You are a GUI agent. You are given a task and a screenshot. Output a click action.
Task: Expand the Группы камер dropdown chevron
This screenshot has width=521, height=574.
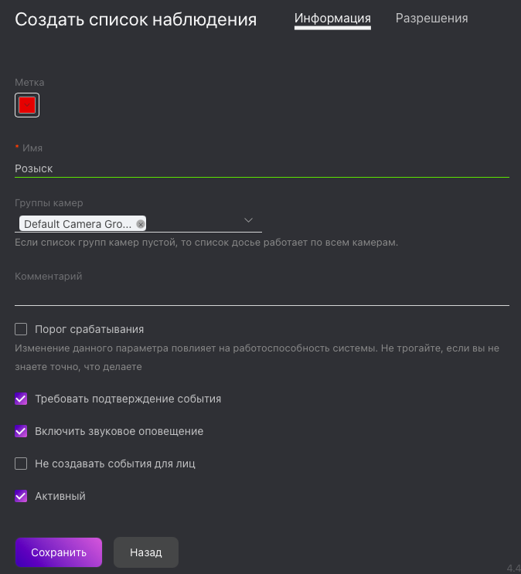coord(248,220)
